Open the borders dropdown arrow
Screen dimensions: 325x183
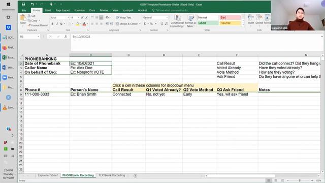(73, 24)
